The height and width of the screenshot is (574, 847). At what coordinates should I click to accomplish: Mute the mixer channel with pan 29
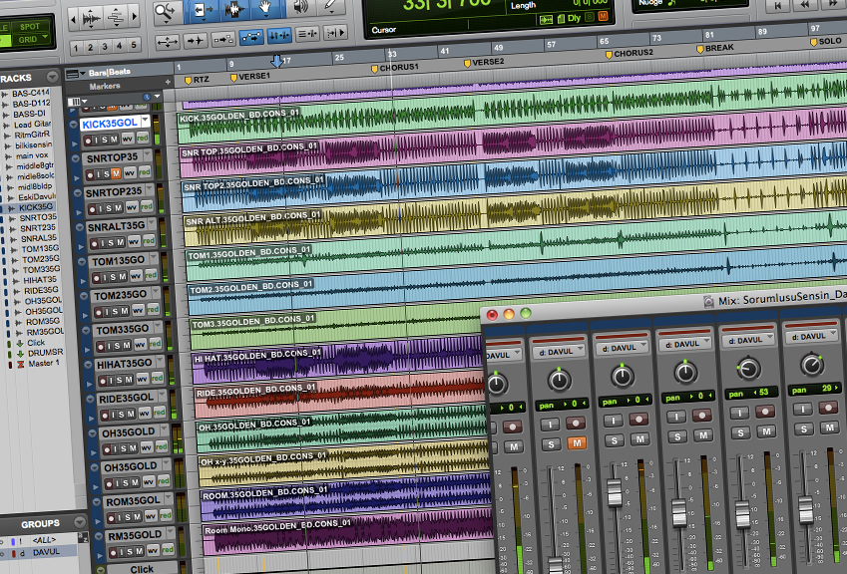click(830, 428)
